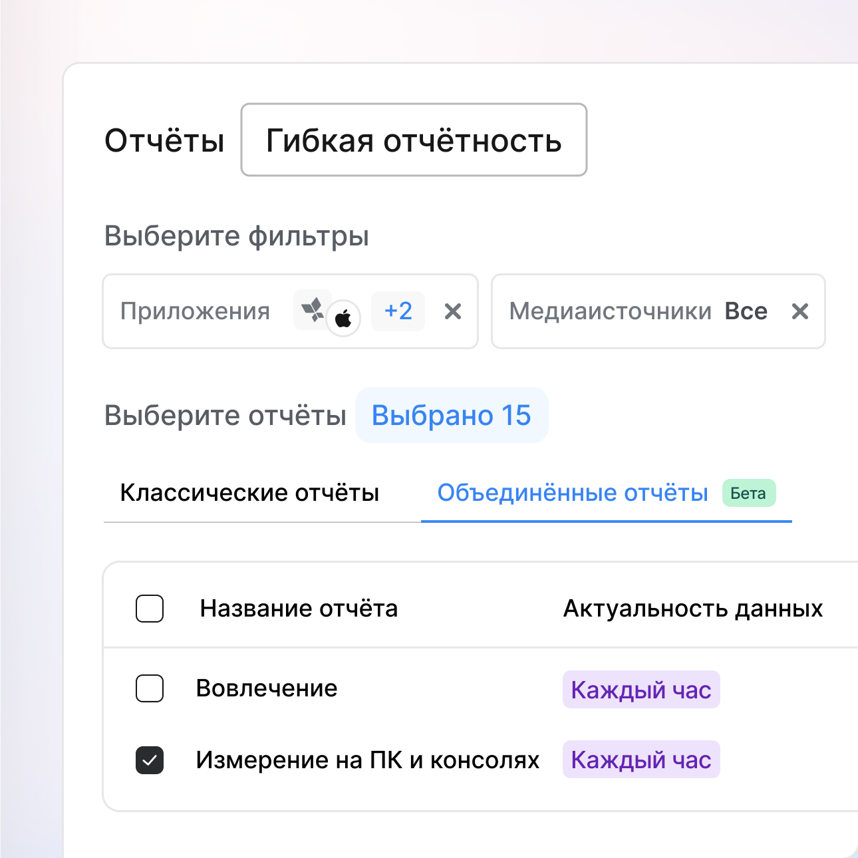This screenshot has width=858, height=858.
Task: Click the Гибкая отчётность button
Action: pyautogui.click(x=414, y=140)
